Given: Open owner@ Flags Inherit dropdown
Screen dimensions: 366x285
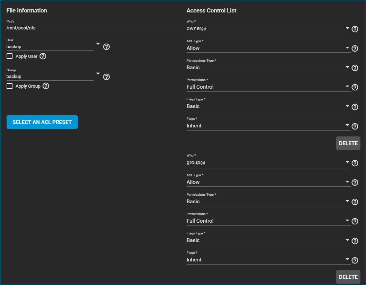Looking at the screenshot, I should tap(269, 126).
